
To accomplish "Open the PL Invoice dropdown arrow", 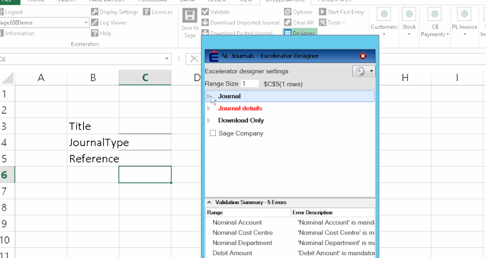I will pyautogui.click(x=464, y=34).
